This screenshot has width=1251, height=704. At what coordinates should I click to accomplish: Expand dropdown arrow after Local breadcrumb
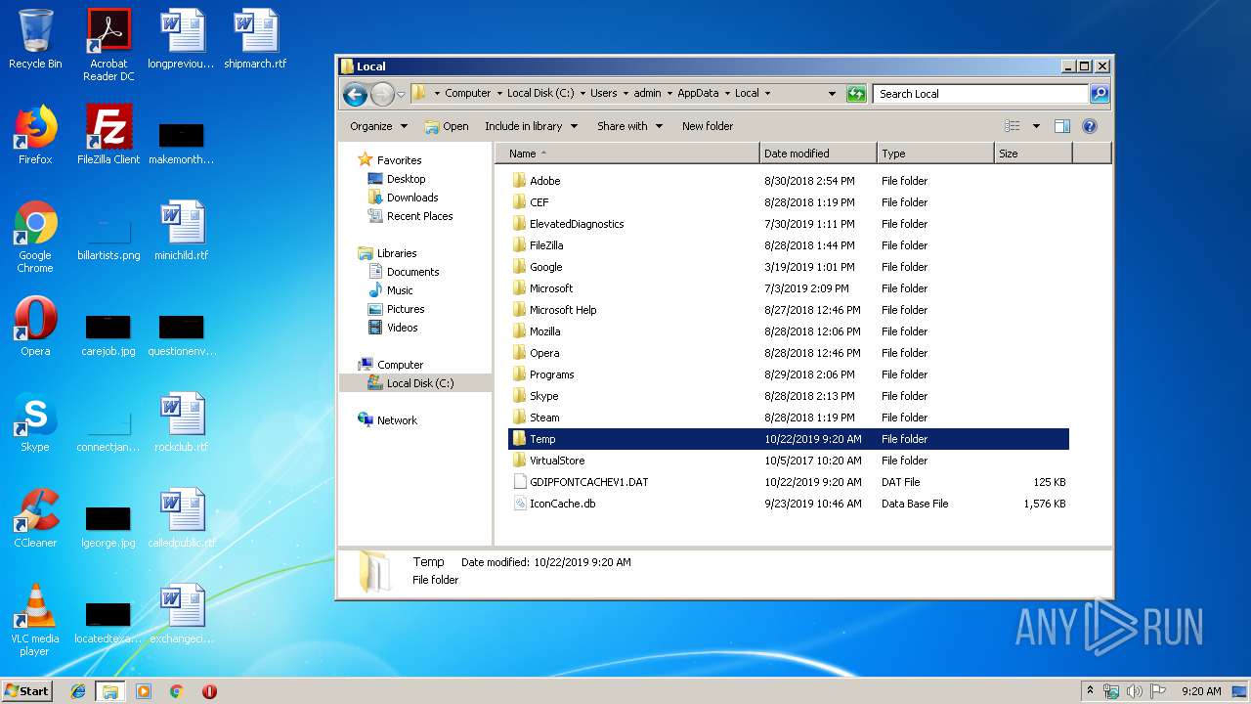point(767,94)
